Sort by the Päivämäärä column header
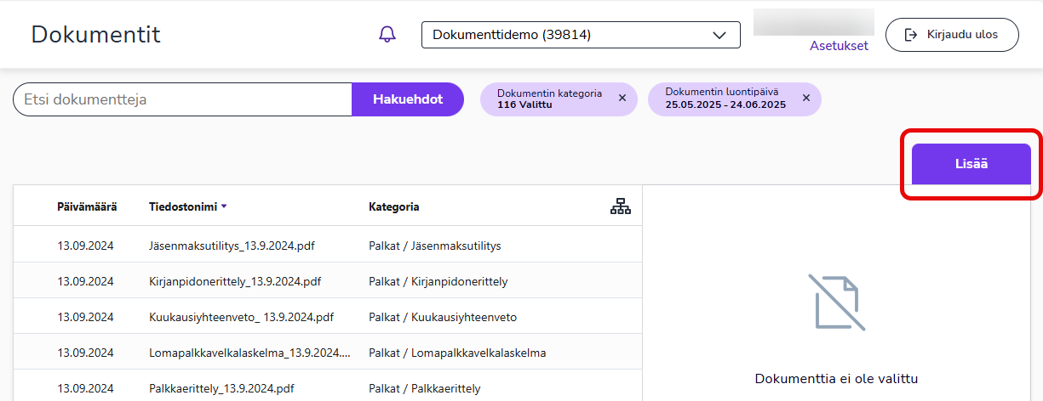 87,206
